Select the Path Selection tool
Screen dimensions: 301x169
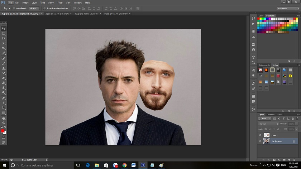[4, 108]
